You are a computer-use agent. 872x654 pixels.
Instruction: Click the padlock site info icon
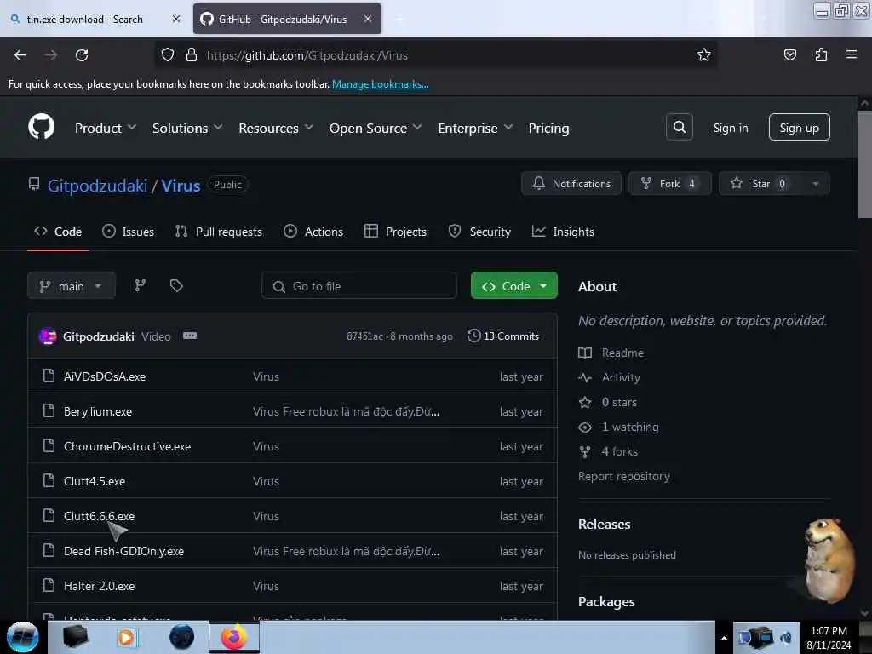pos(192,55)
